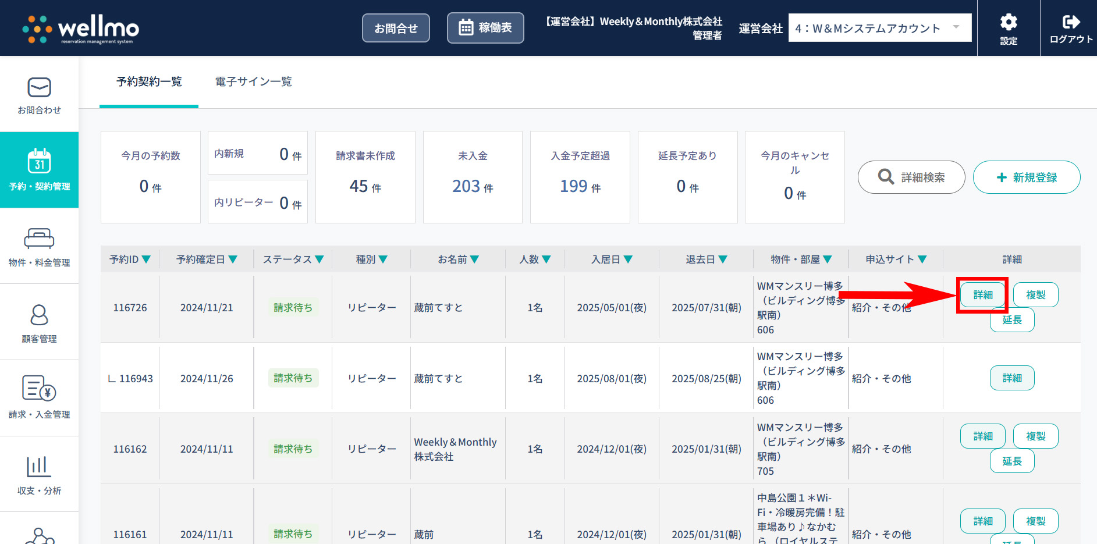Click the 未入金 203件 card
The image size is (1097, 544).
[473, 177]
